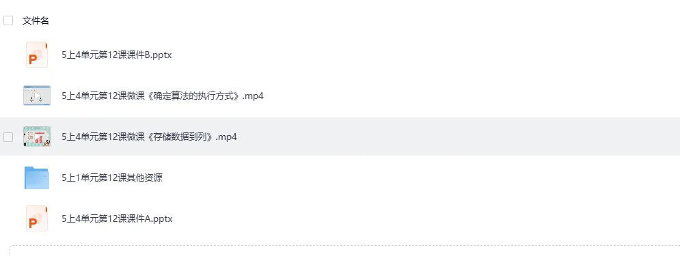Click the empty row space beside 其他资源 folder

pyautogui.click(x=421, y=177)
